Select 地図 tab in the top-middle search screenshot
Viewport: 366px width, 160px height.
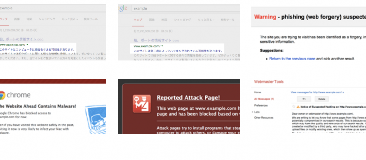click(164, 20)
